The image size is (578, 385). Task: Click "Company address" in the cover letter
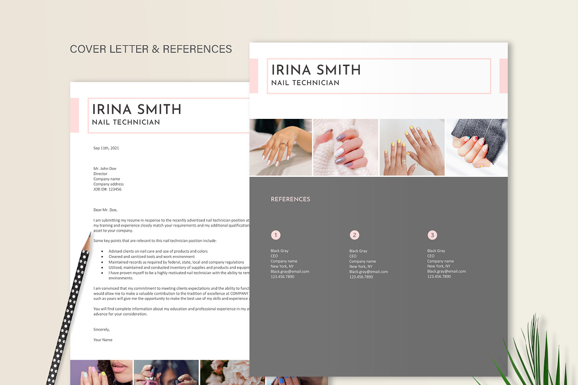click(108, 184)
